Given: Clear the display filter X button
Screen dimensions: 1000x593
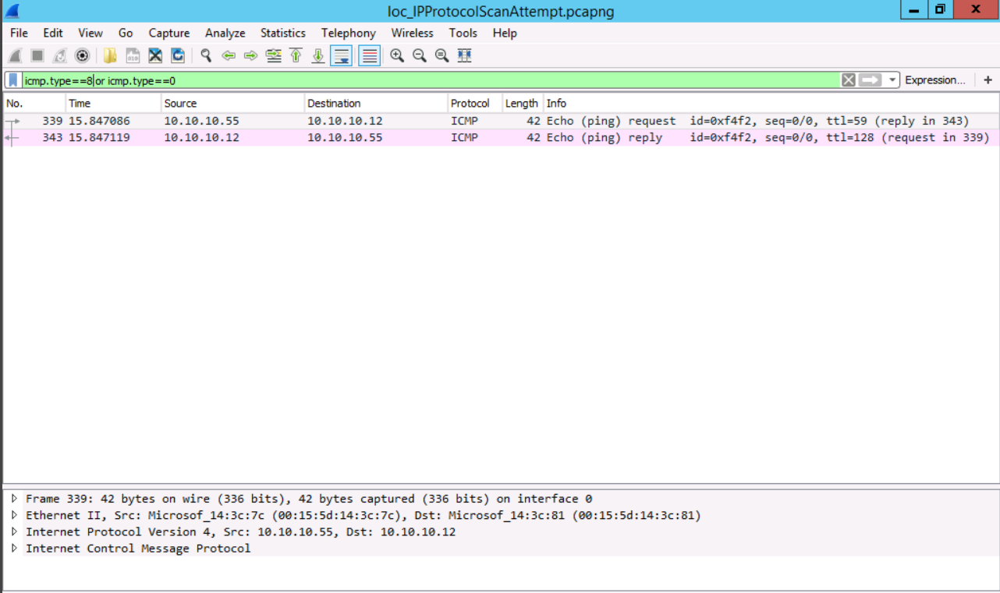Looking at the screenshot, I should point(849,80).
